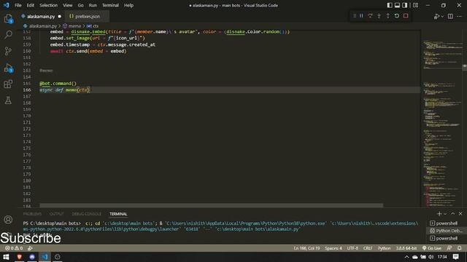The width and height of the screenshot is (467, 262).
Task: Grab the debug toolbar drag handle
Action: (x=355, y=16)
